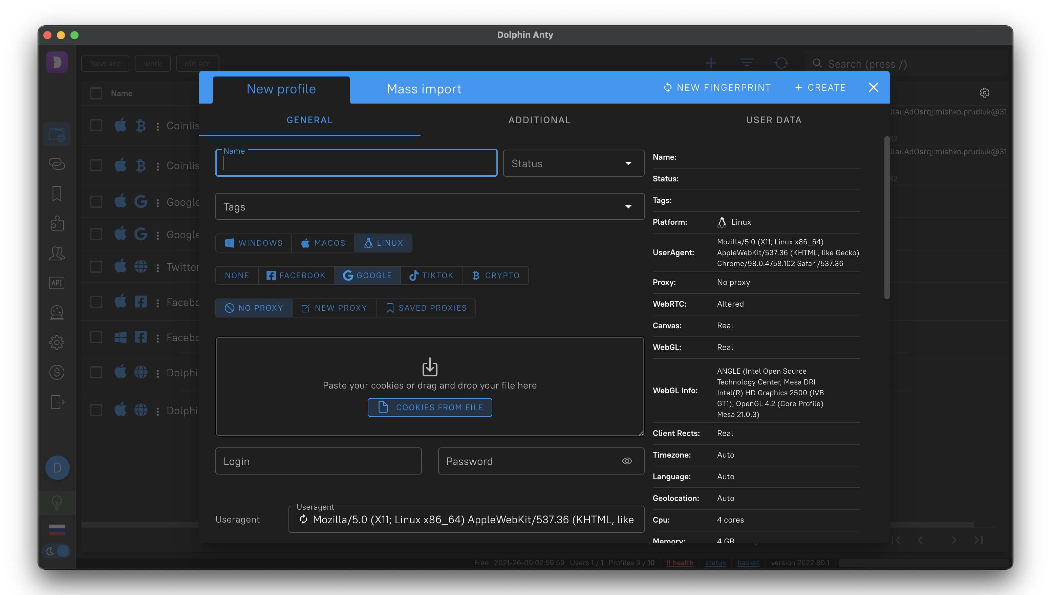The width and height of the screenshot is (1051, 595).
Task: Switch to the Mass import tab
Action: [424, 89]
